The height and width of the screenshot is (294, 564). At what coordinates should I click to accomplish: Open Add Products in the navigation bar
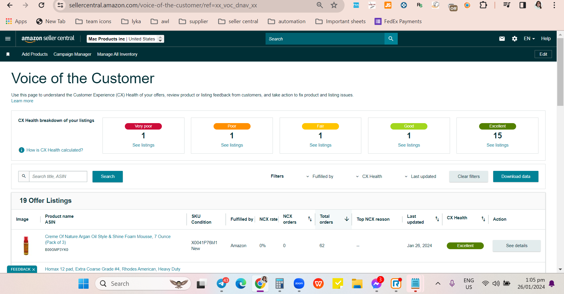35,54
